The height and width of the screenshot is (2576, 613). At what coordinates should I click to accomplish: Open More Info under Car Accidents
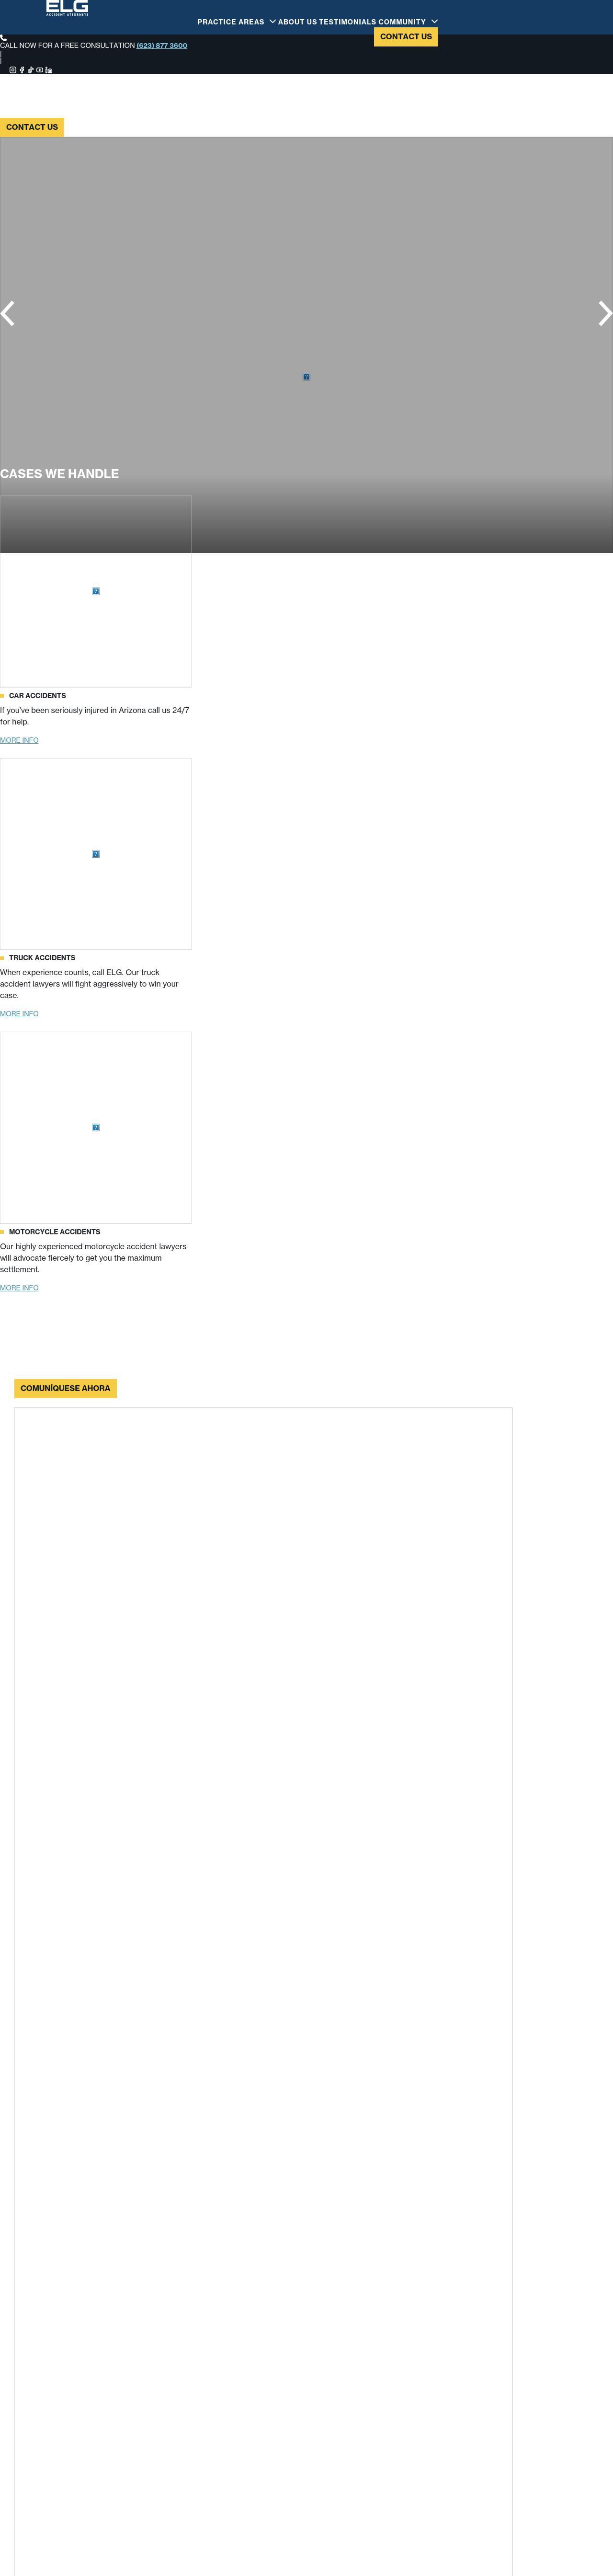point(19,740)
